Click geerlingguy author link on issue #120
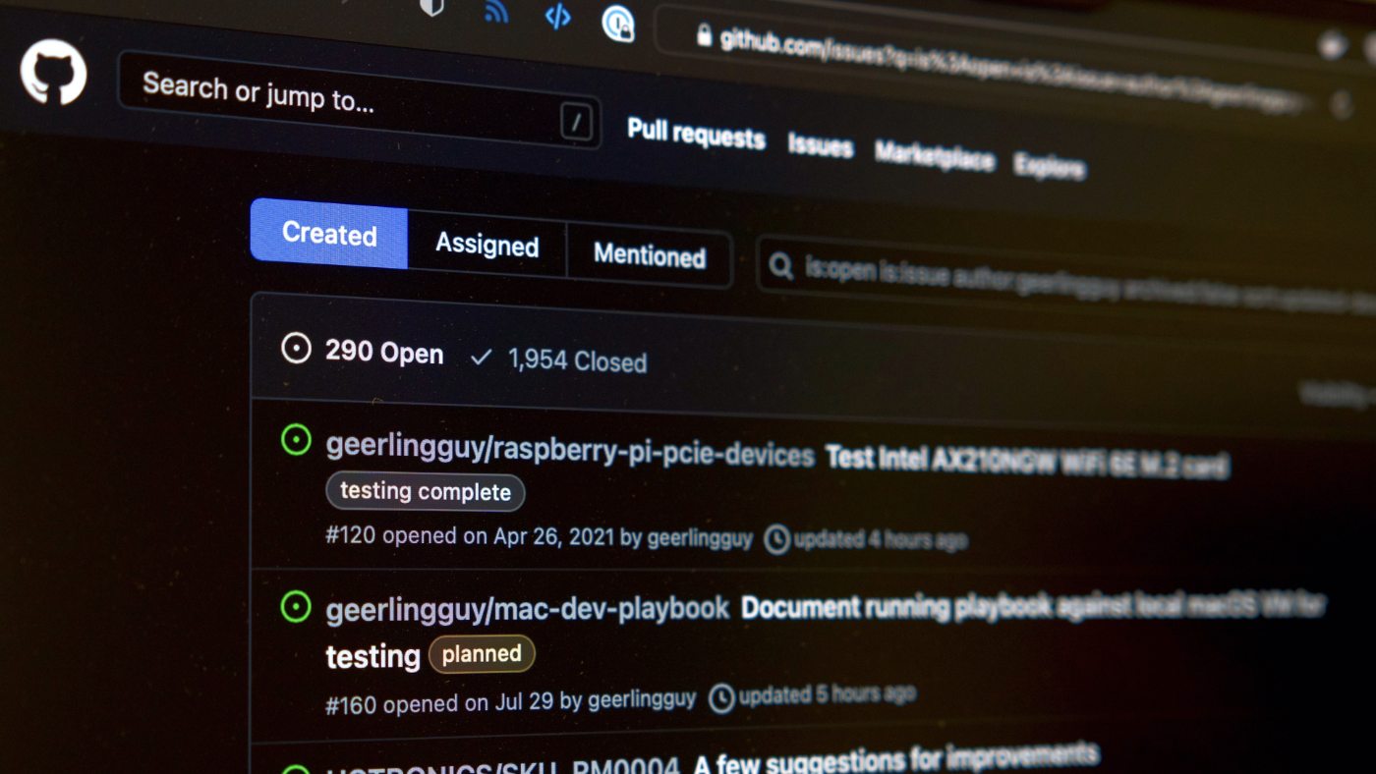 (x=700, y=538)
